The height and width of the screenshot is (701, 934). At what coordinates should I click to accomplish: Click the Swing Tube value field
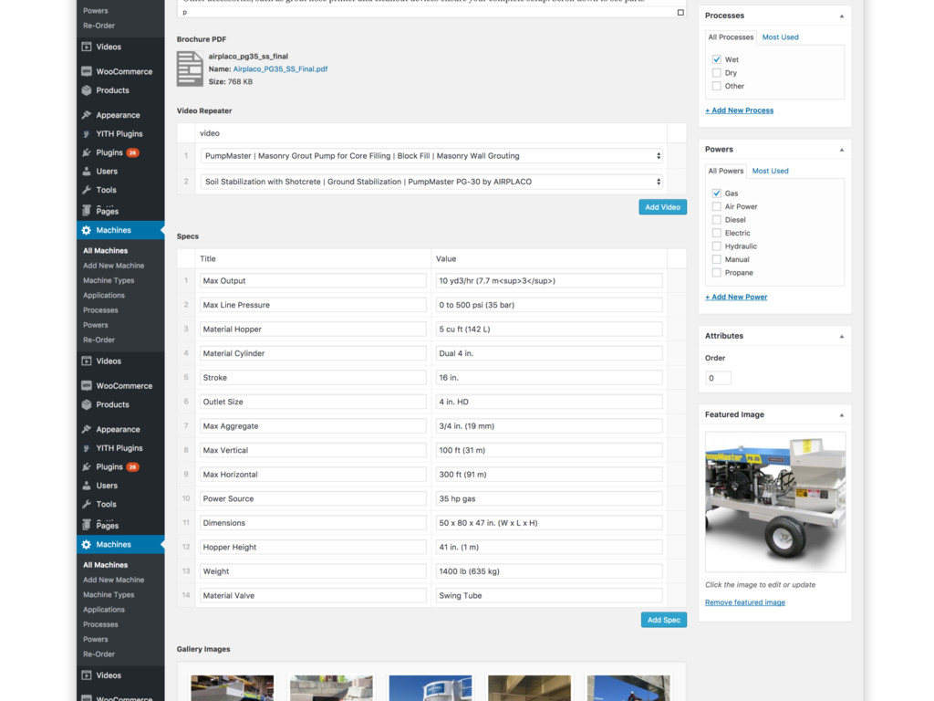(548, 595)
